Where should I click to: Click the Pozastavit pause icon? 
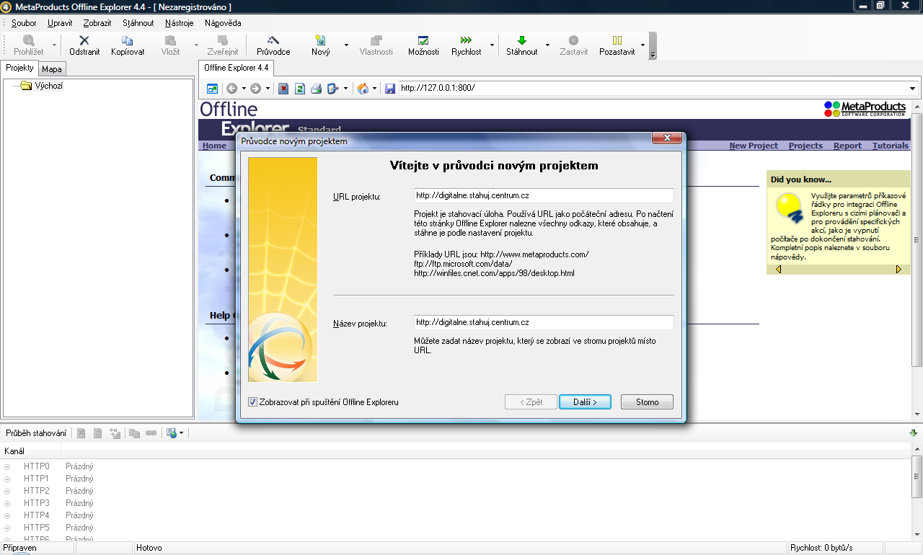617,41
